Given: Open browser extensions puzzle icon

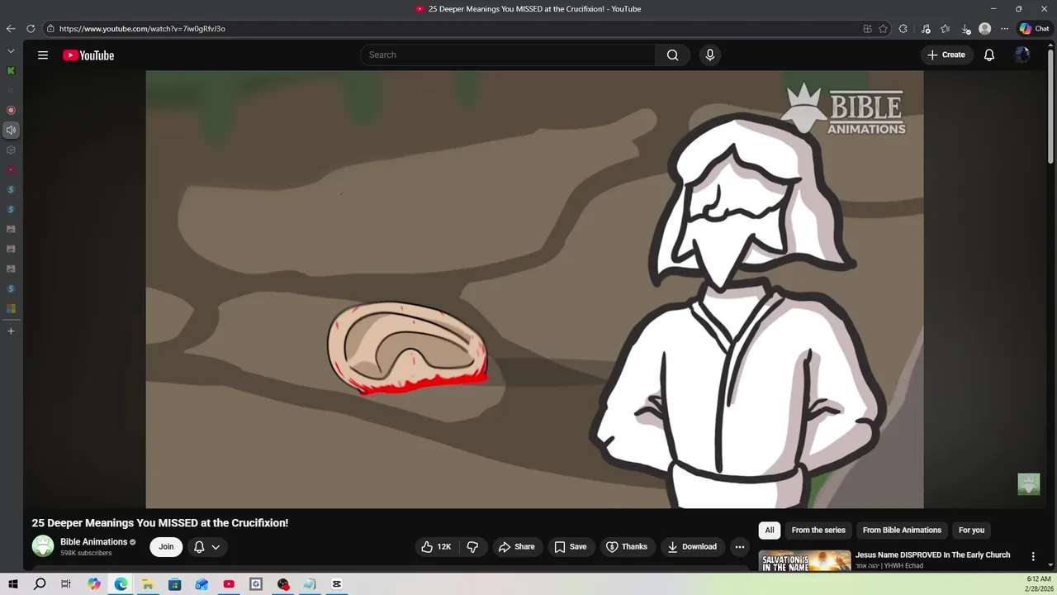Looking at the screenshot, I should 903,29.
